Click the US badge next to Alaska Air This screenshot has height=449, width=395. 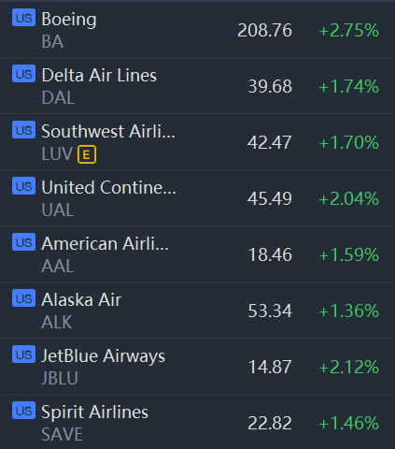23,298
